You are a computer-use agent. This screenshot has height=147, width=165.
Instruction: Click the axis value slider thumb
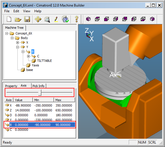coord(40,92)
